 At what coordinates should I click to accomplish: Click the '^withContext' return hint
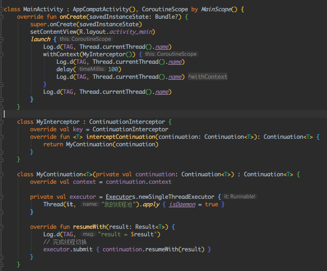tap(208, 76)
